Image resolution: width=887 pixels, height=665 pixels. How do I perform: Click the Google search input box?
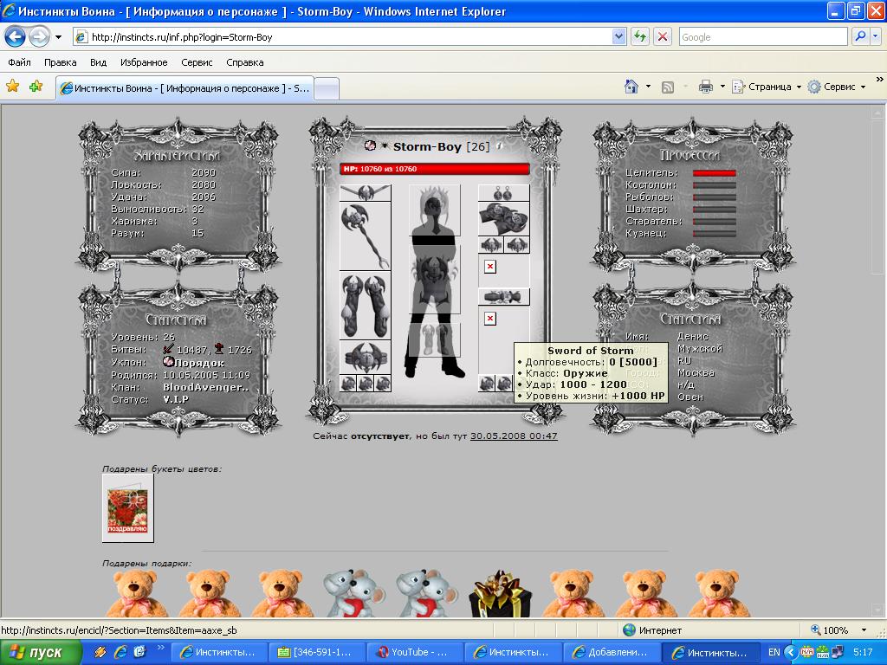[762, 37]
